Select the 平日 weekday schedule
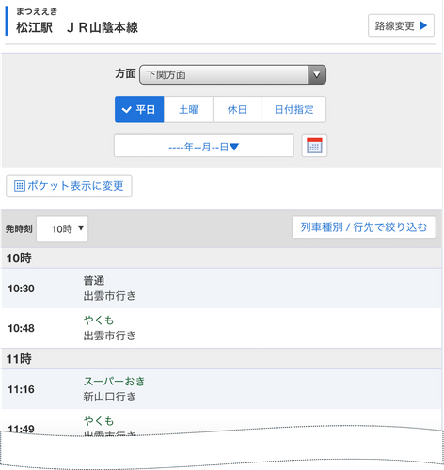This screenshot has height=470, width=444. 139,109
